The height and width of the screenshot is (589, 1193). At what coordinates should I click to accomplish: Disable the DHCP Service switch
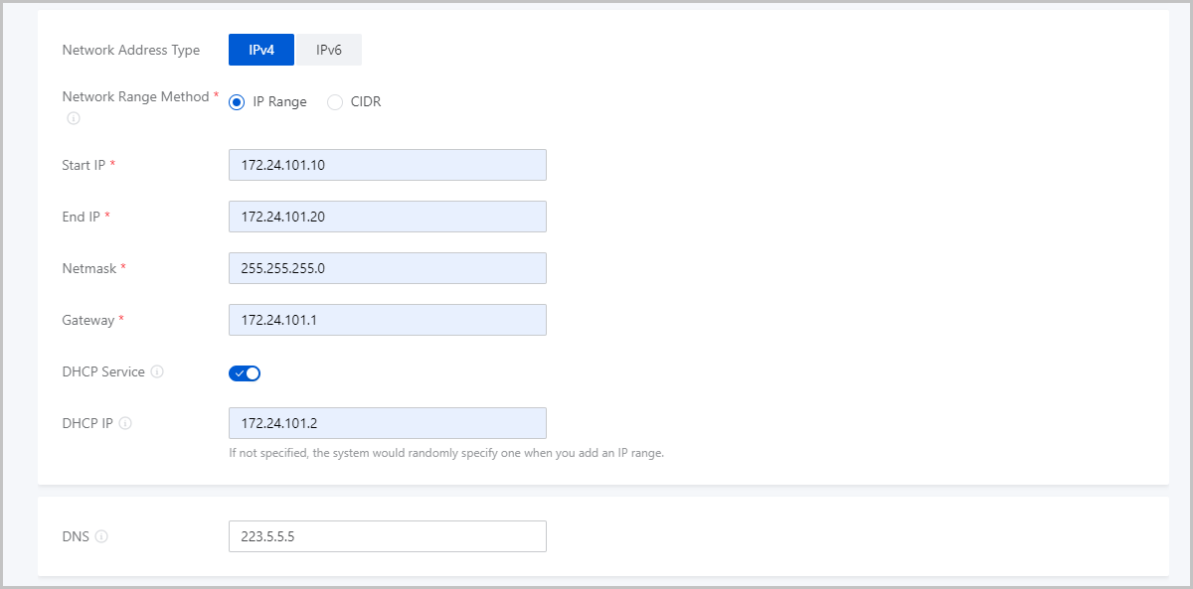tap(245, 373)
